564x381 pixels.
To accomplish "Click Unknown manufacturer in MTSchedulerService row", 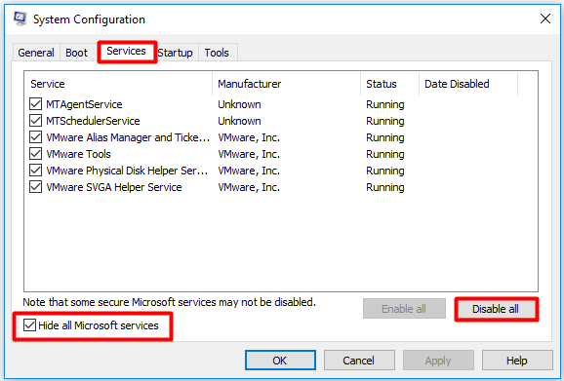I will click(x=240, y=121).
